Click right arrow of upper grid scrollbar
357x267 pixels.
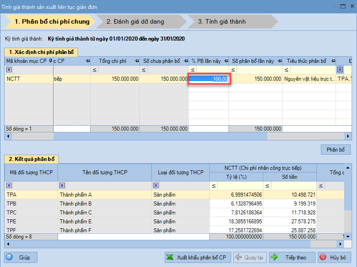tap(348, 136)
